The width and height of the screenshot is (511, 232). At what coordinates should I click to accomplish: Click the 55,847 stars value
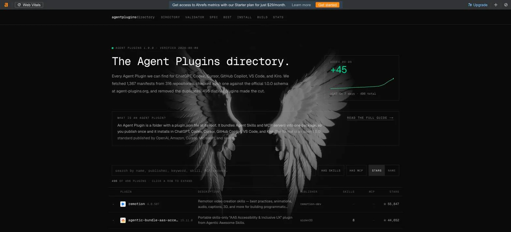393,204
